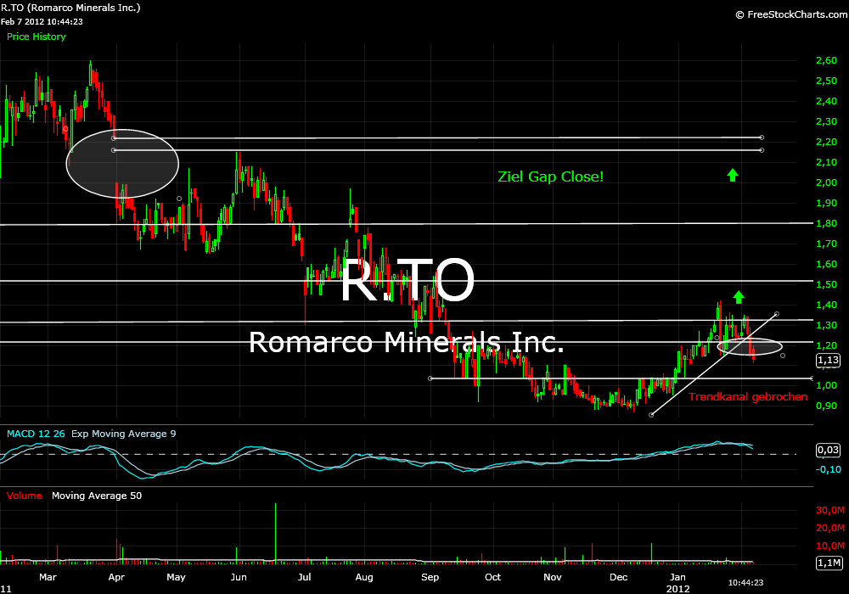
Task: Click the green up arrow beside Ziel Gap Close
Action: click(733, 175)
